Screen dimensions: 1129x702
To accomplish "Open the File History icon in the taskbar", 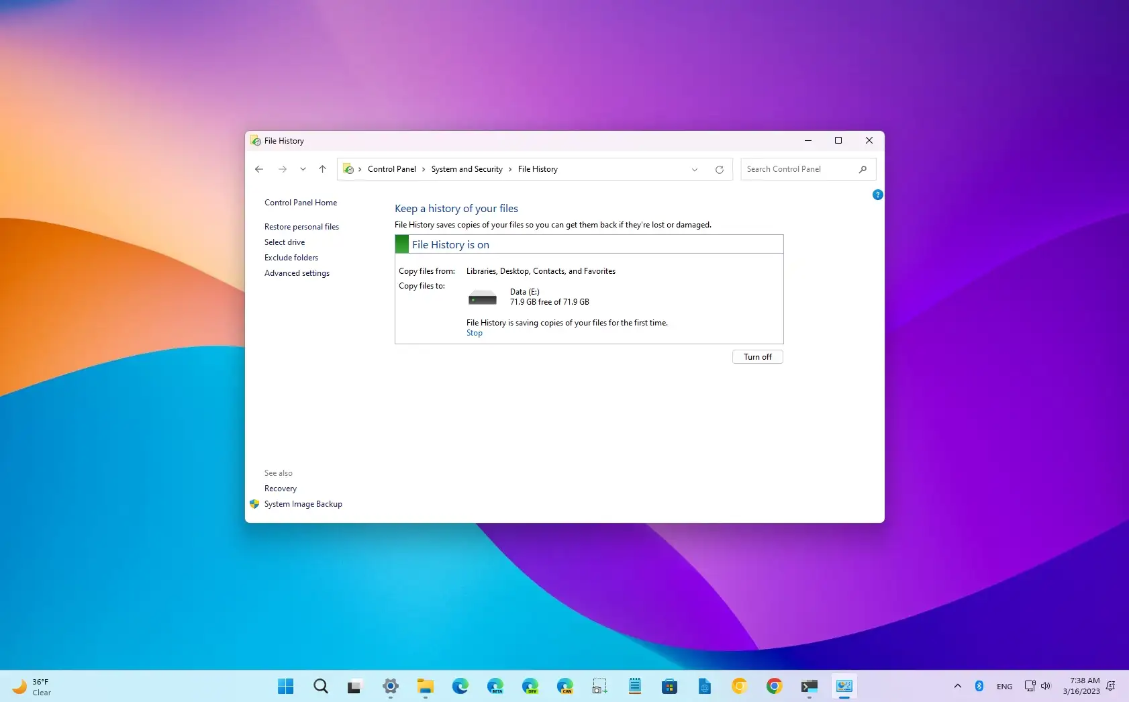I will tap(844, 686).
